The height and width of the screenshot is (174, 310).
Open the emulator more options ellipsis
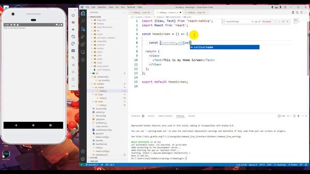73,86
